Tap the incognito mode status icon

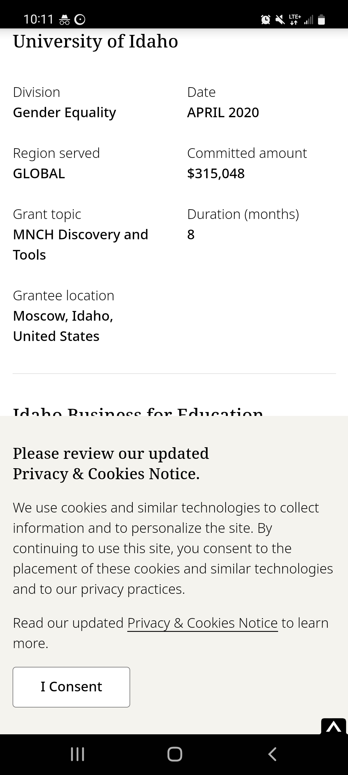(x=64, y=20)
